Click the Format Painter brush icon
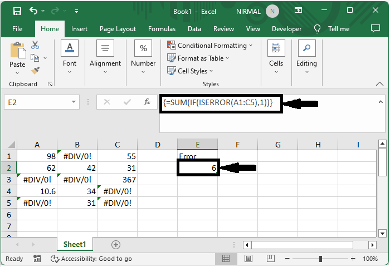The height and width of the screenshot is (267, 390). pos(35,71)
